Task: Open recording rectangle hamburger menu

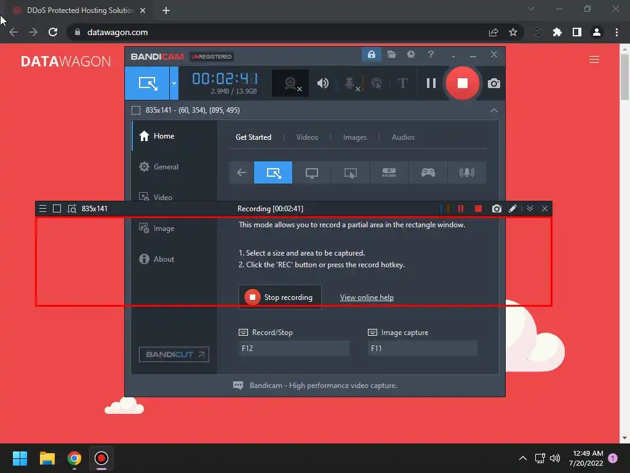Action: (x=42, y=208)
